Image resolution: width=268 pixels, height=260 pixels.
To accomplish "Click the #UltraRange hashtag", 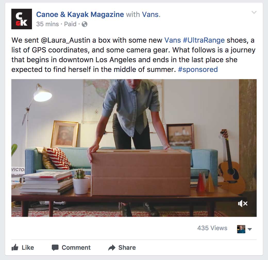I will (204, 40).
